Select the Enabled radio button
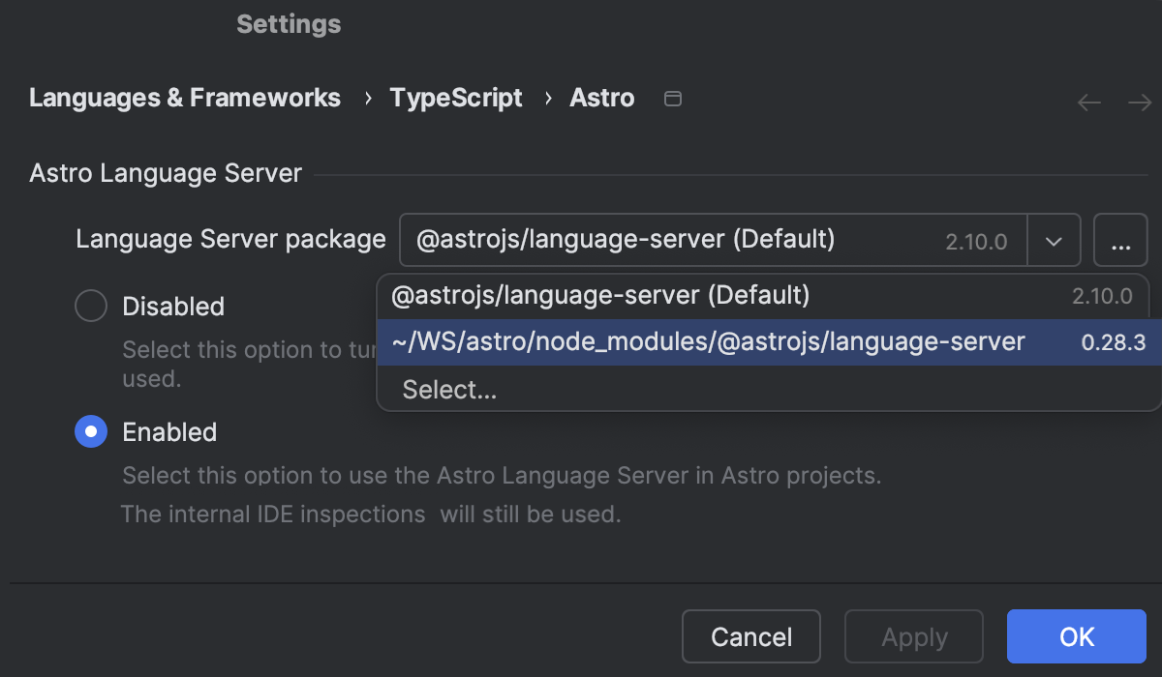Image resolution: width=1162 pixels, height=677 pixels. click(x=90, y=431)
